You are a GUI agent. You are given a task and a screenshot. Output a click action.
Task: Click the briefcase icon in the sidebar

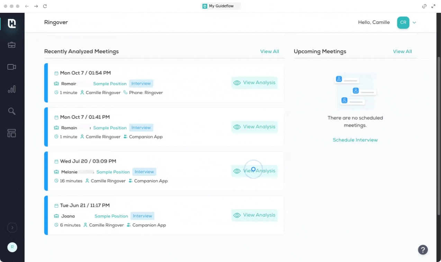(12, 45)
